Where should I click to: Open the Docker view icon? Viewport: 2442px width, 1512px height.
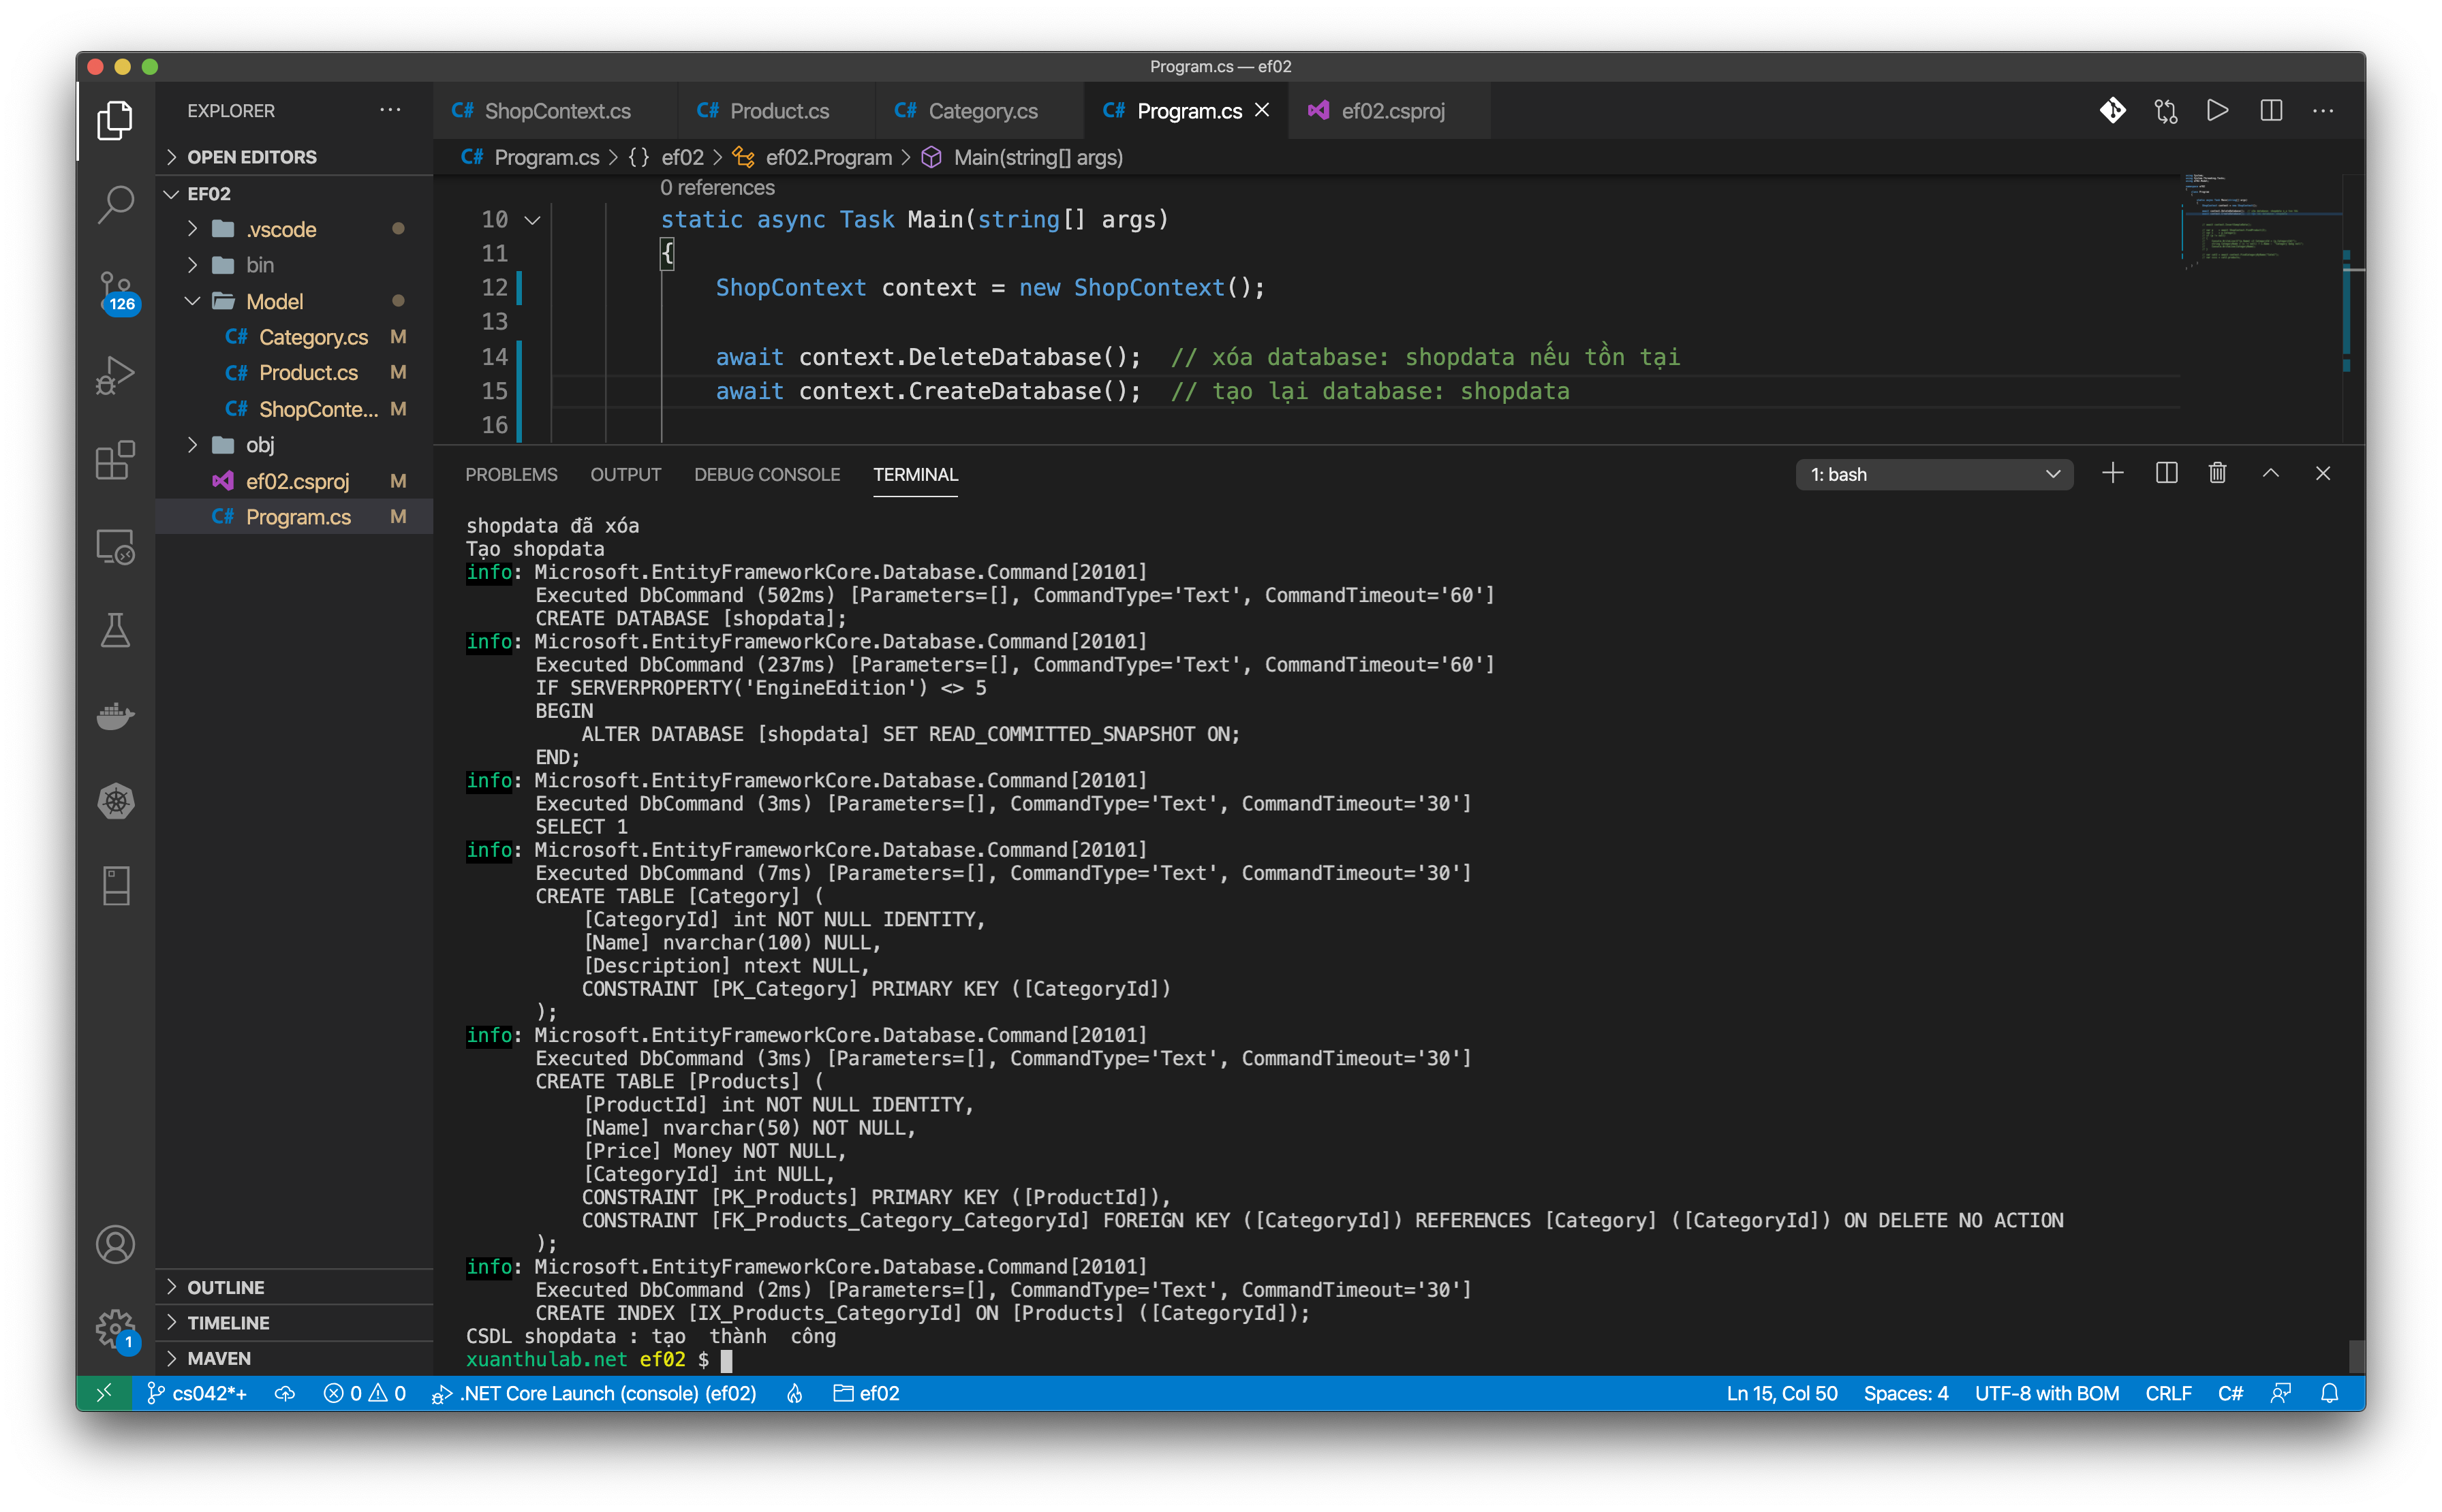click(115, 716)
